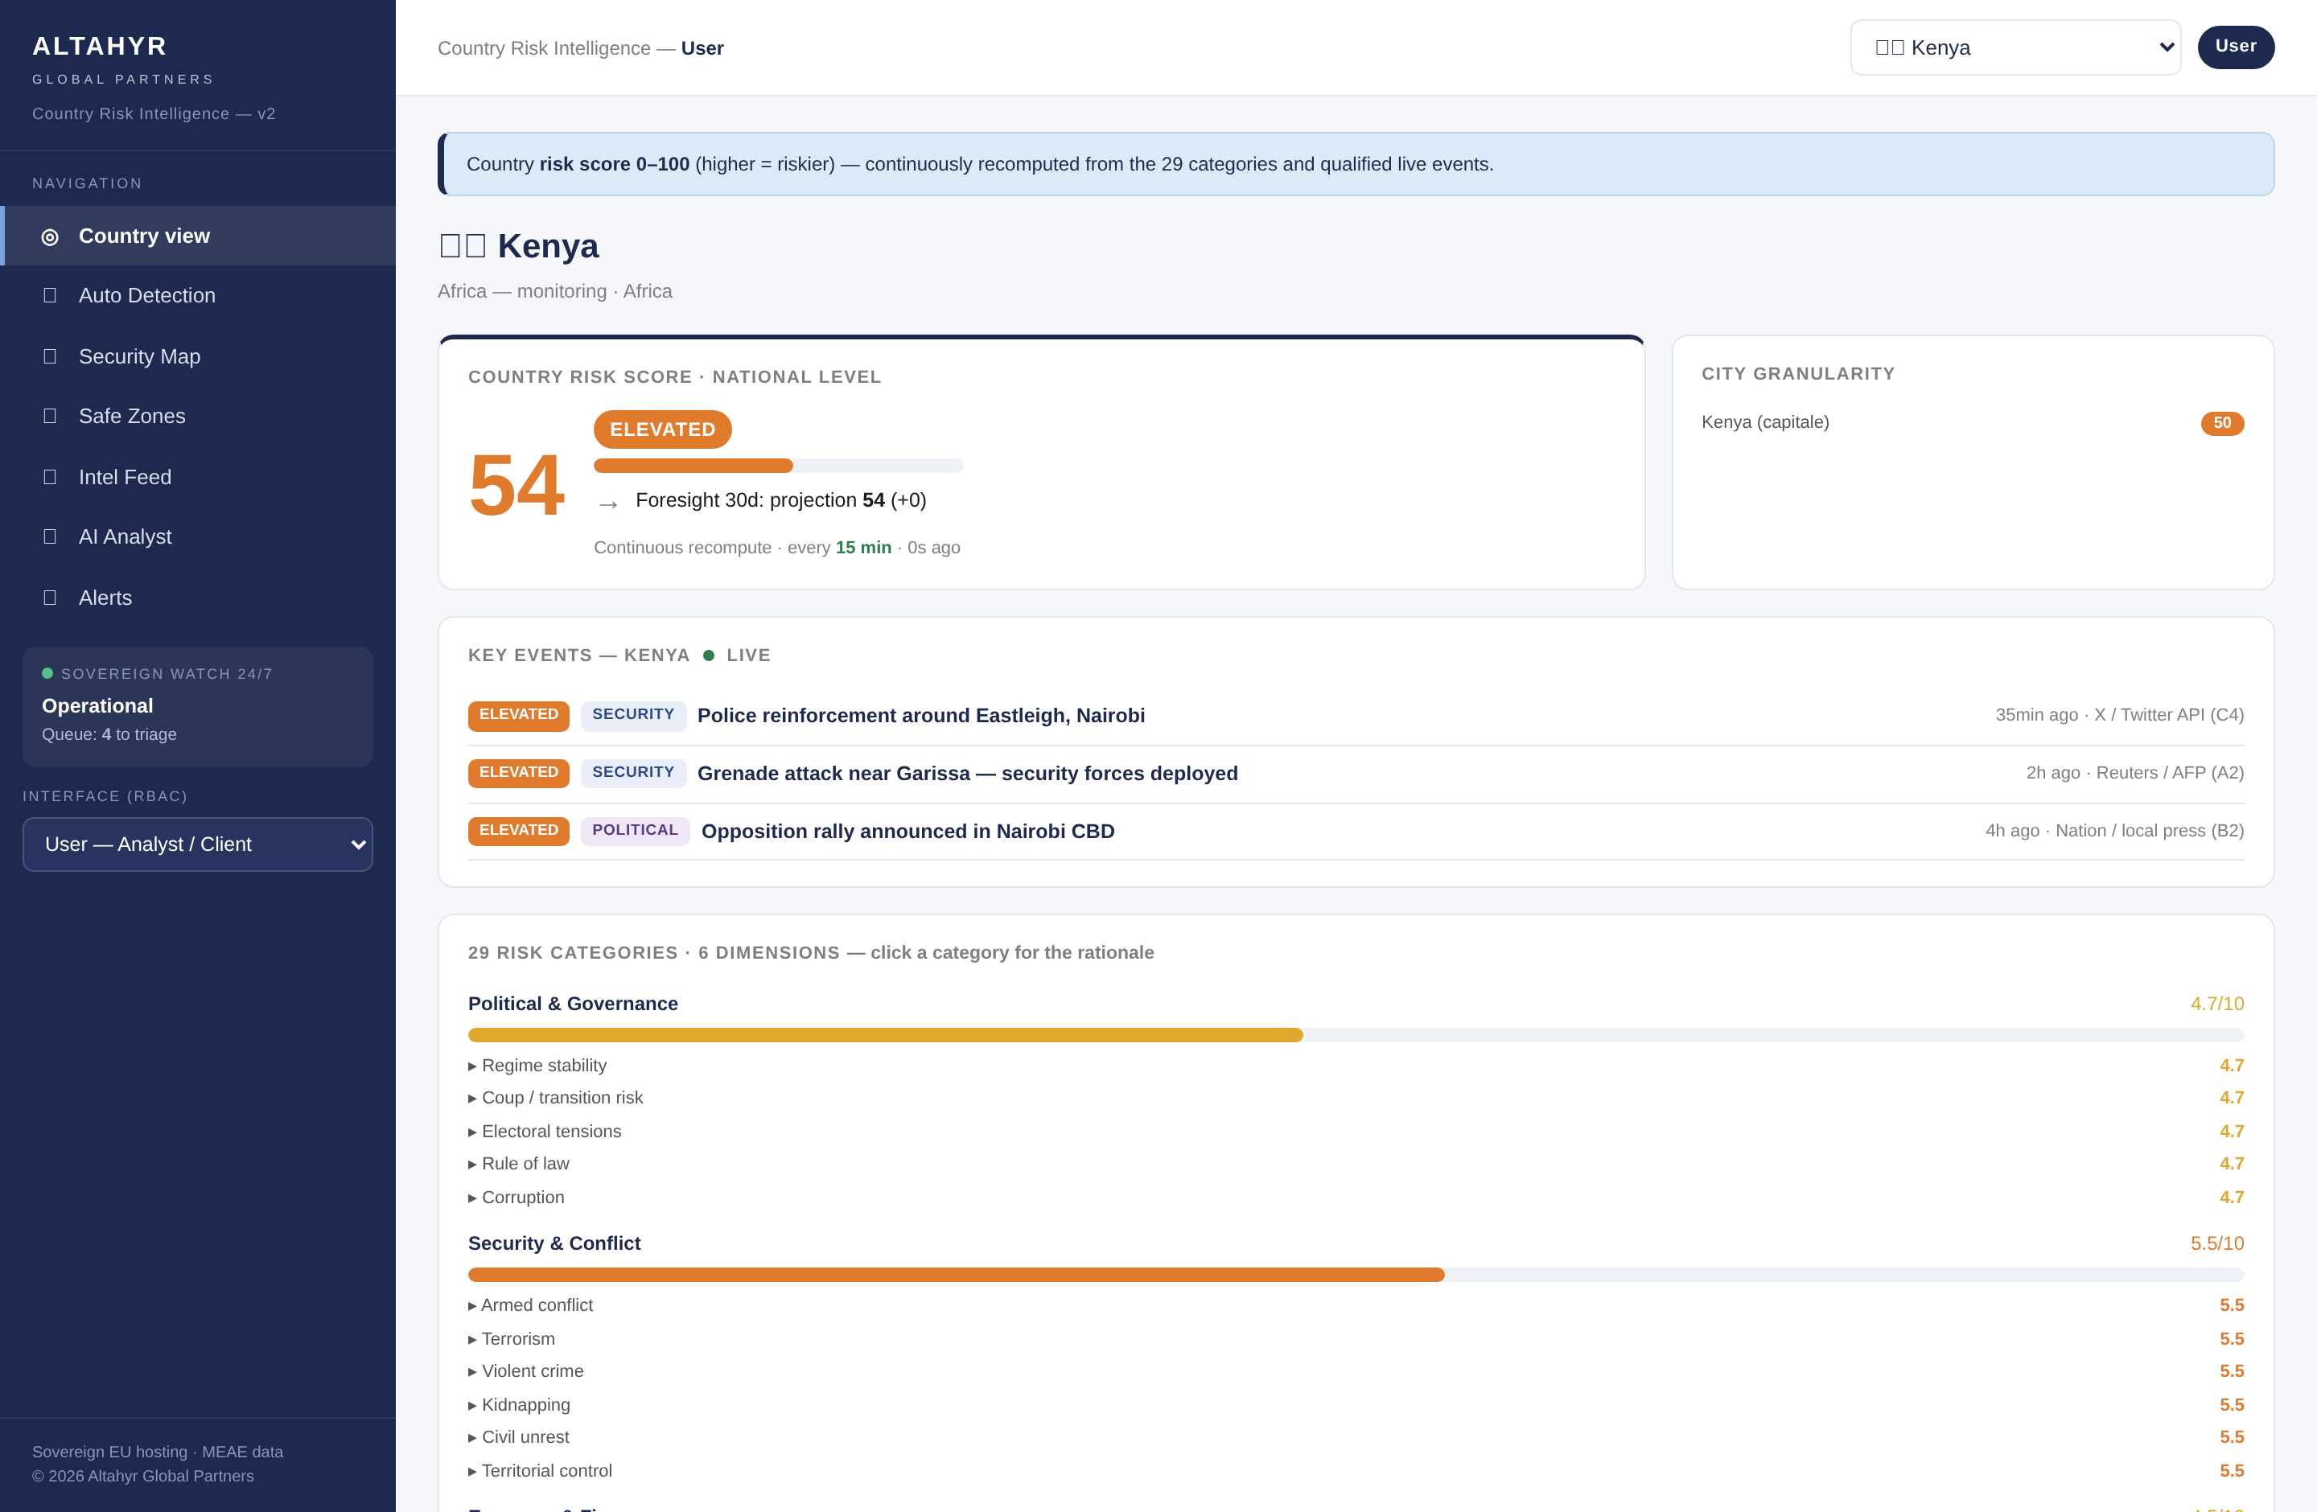Open the Opposition rally in Nairobi CBD event
This screenshot has height=1512, width=2317.
pyautogui.click(x=1356, y=831)
